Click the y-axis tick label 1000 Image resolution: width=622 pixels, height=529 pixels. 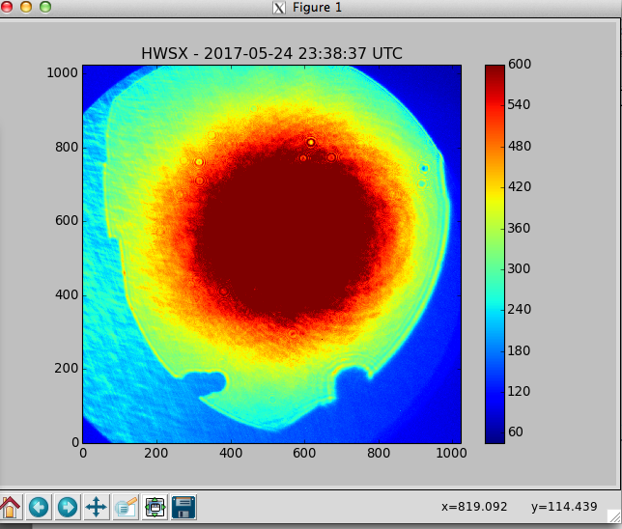(62, 73)
